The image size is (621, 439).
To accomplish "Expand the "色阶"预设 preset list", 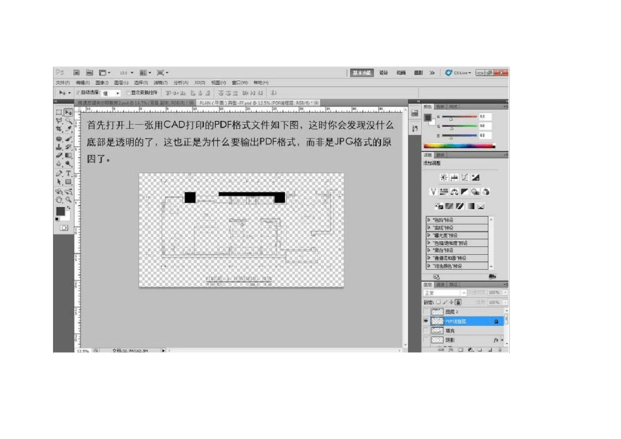I will pos(457,219).
